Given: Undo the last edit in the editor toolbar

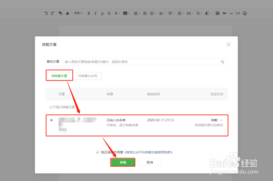Looking at the screenshot, I should pyautogui.click(x=46, y=13).
